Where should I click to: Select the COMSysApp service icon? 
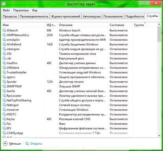[4, 133]
